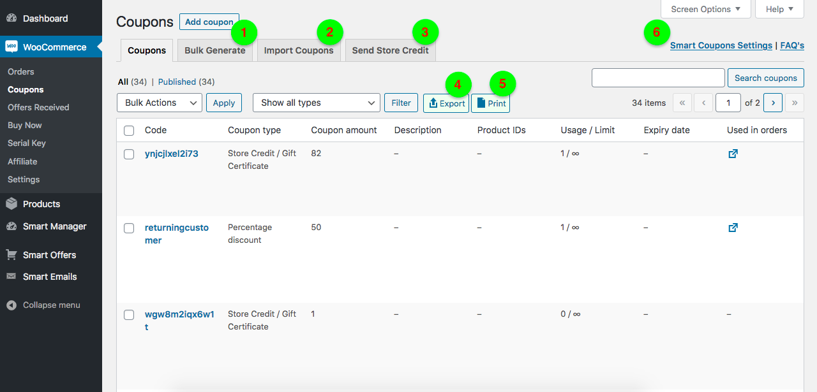Switch to the Coupons tab
The width and height of the screenshot is (817, 392).
(x=147, y=50)
